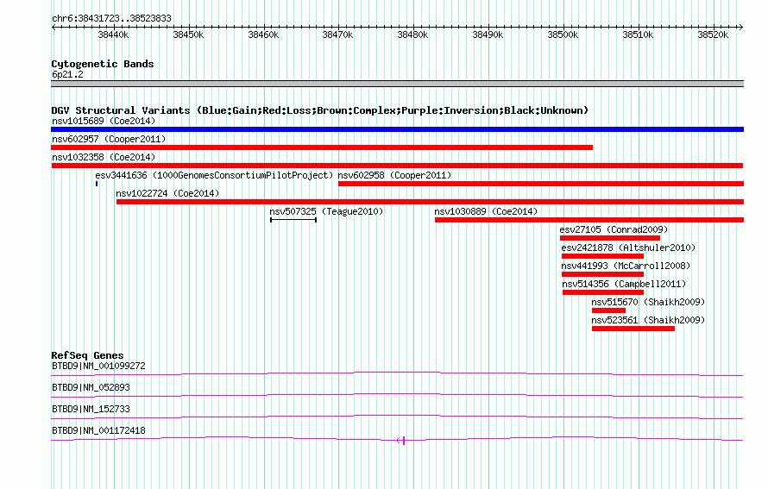Select the BTBD9|NM_152733 gene label
The image size is (768, 489).
pyautogui.click(x=91, y=409)
